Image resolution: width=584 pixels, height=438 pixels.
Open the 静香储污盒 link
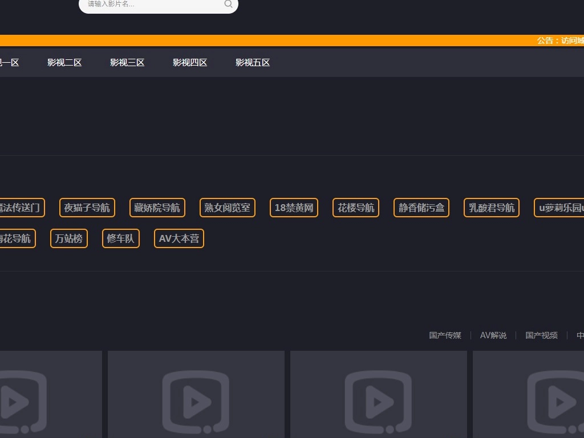click(421, 208)
